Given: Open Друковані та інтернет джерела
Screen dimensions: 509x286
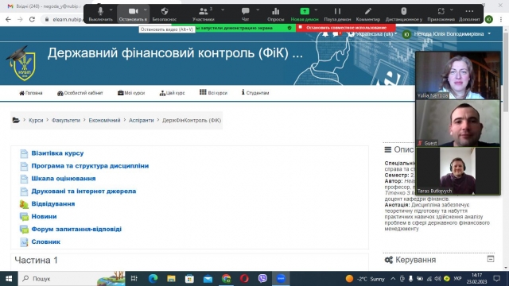Looking at the screenshot, I should tap(84, 191).
